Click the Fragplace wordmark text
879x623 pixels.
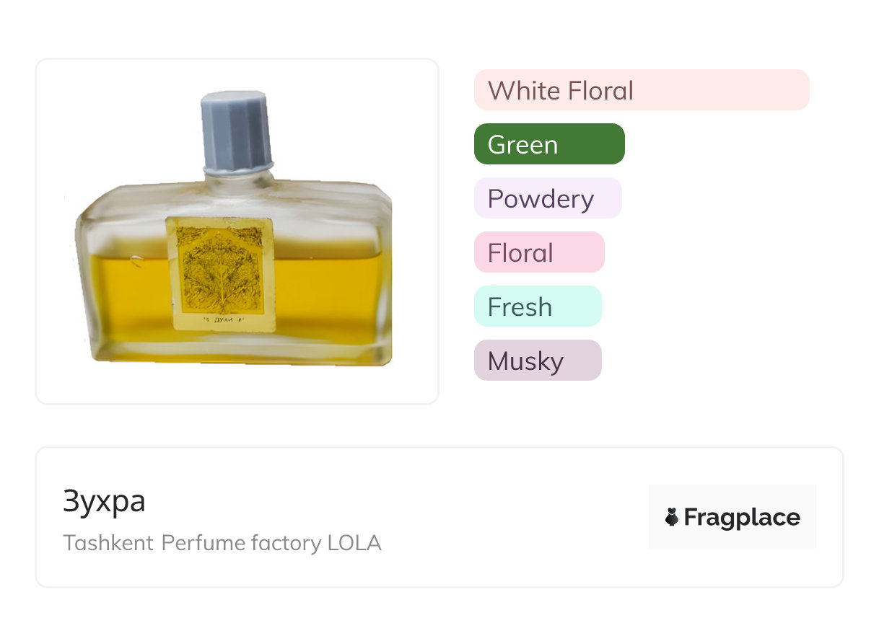point(742,517)
